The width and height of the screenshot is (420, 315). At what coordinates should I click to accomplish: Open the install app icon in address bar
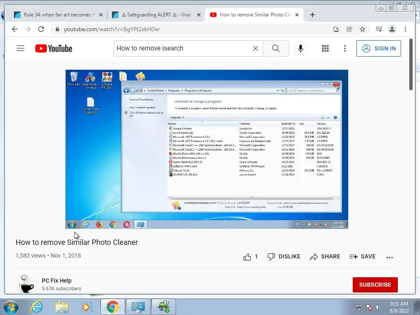coord(336,29)
